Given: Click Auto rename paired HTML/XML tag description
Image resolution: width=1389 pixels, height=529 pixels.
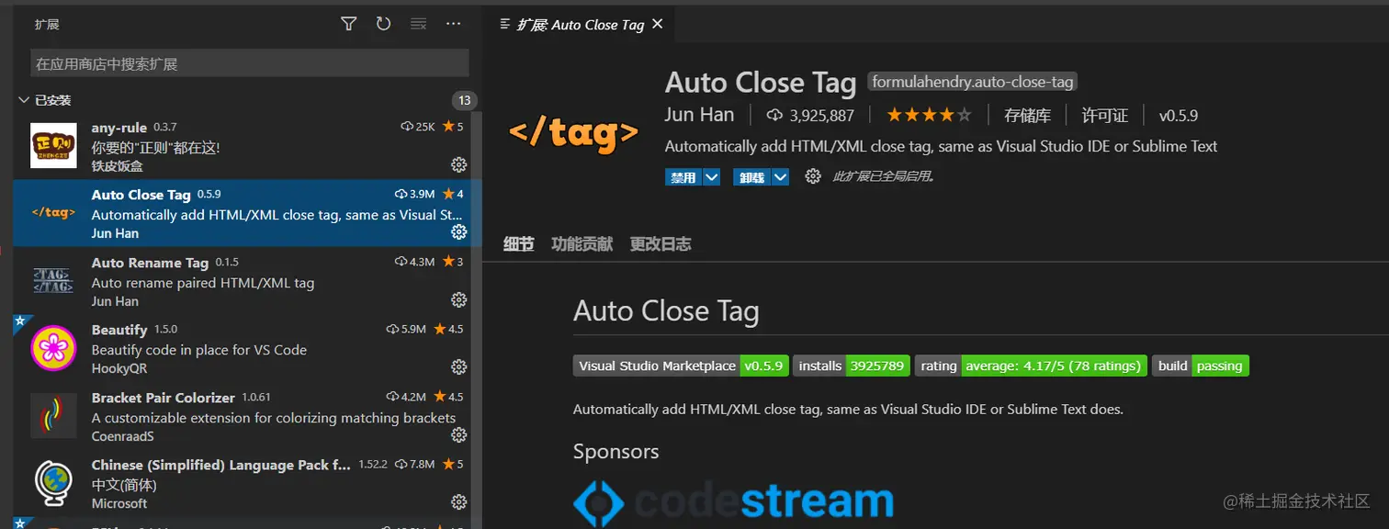Looking at the screenshot, I should (203, 283).
